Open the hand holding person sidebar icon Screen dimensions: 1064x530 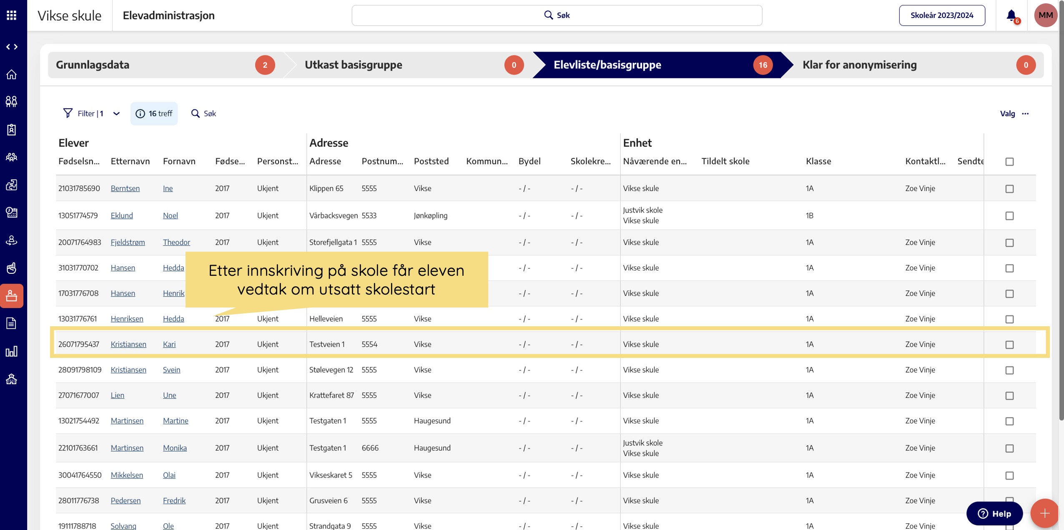pyautogui.click(x=12, y=240)
